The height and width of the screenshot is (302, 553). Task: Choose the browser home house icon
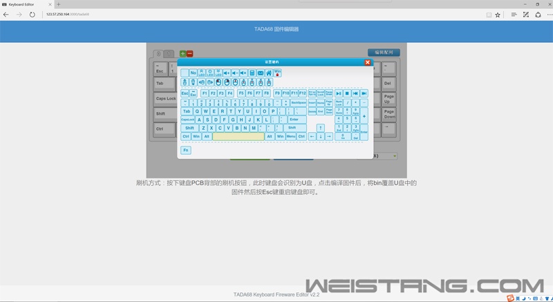pyautogui.click(x=269, y=73)
